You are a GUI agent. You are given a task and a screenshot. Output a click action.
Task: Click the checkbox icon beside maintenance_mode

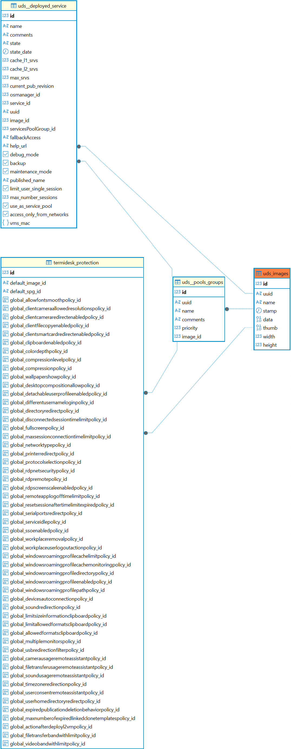pyautogui.click(x=5, y=171)
